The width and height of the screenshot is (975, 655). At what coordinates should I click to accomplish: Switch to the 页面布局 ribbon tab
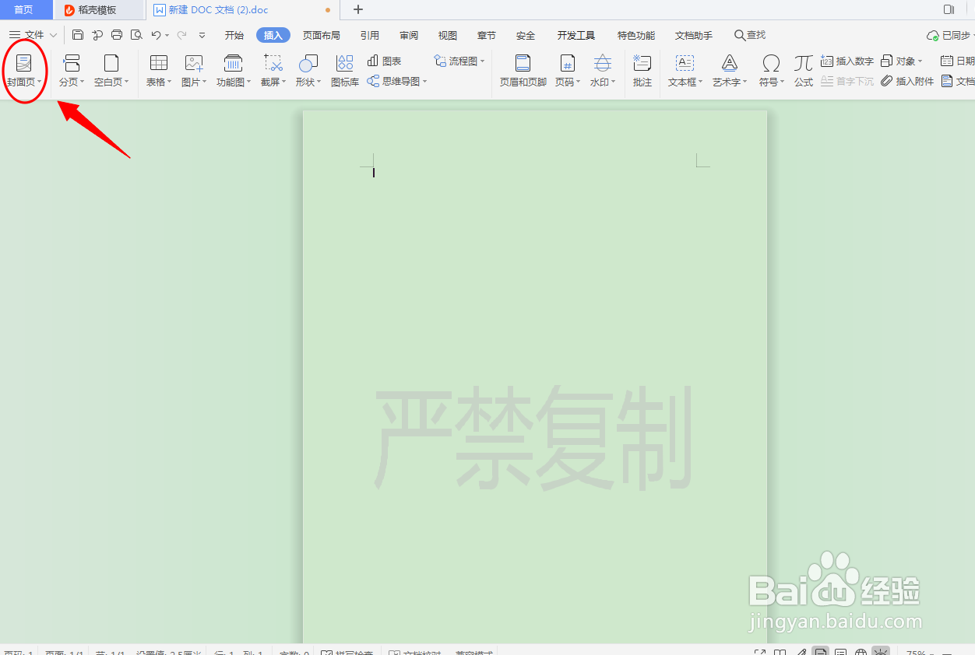(x=322, y=35)
